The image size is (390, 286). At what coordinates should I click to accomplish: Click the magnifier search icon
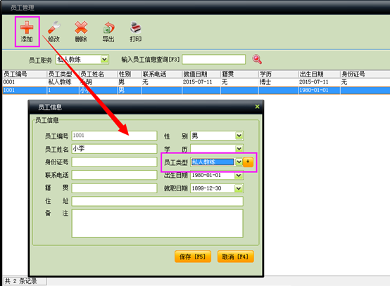click(257, 59)
